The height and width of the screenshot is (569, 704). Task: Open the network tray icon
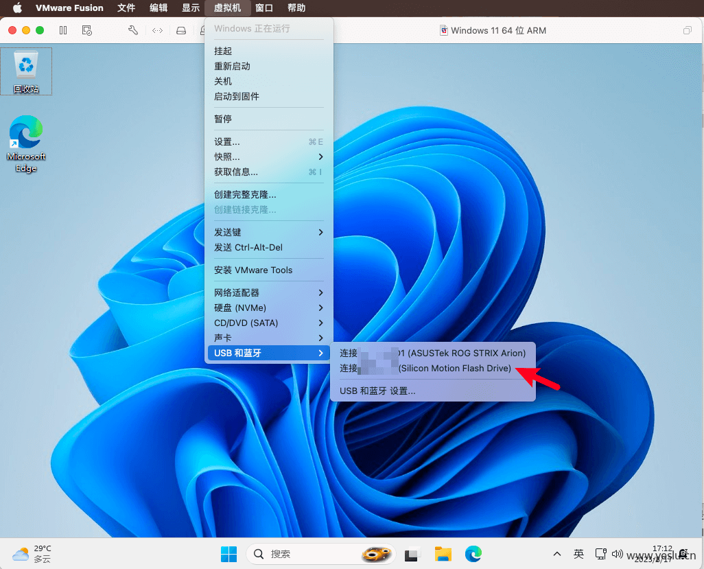[x=600, y=554]
